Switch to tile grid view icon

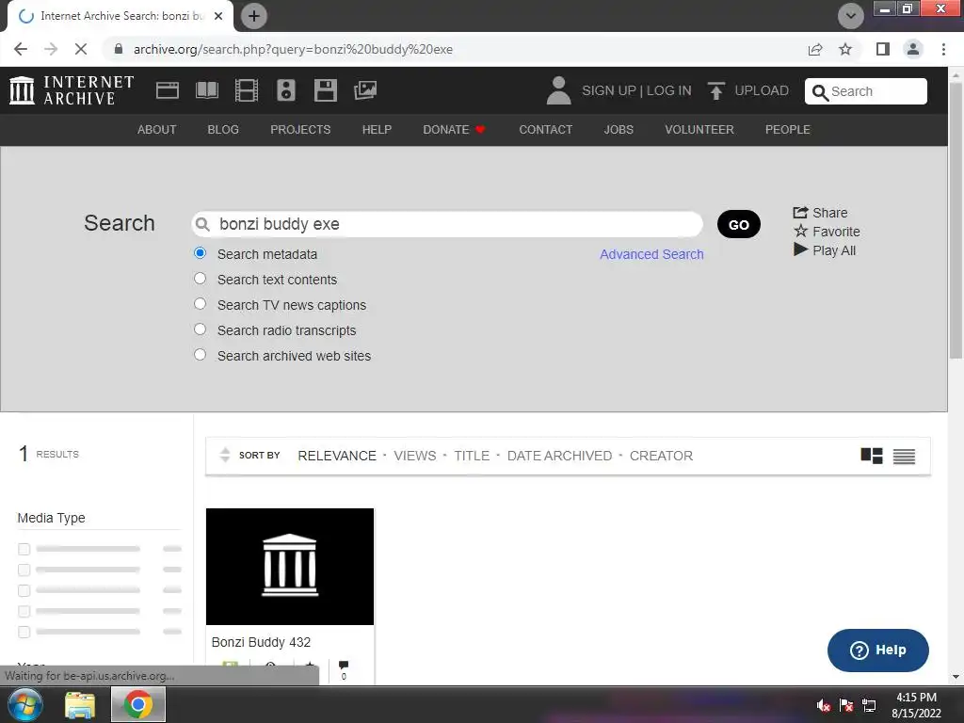(x=871, y=456)
